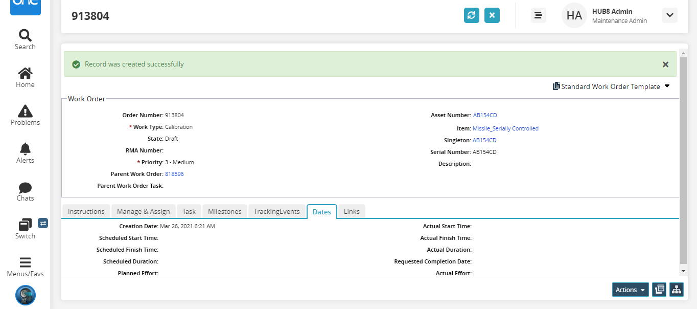Click the hierarchy icon at bottom right
This screenshot has height=309, width=697.
677,290
